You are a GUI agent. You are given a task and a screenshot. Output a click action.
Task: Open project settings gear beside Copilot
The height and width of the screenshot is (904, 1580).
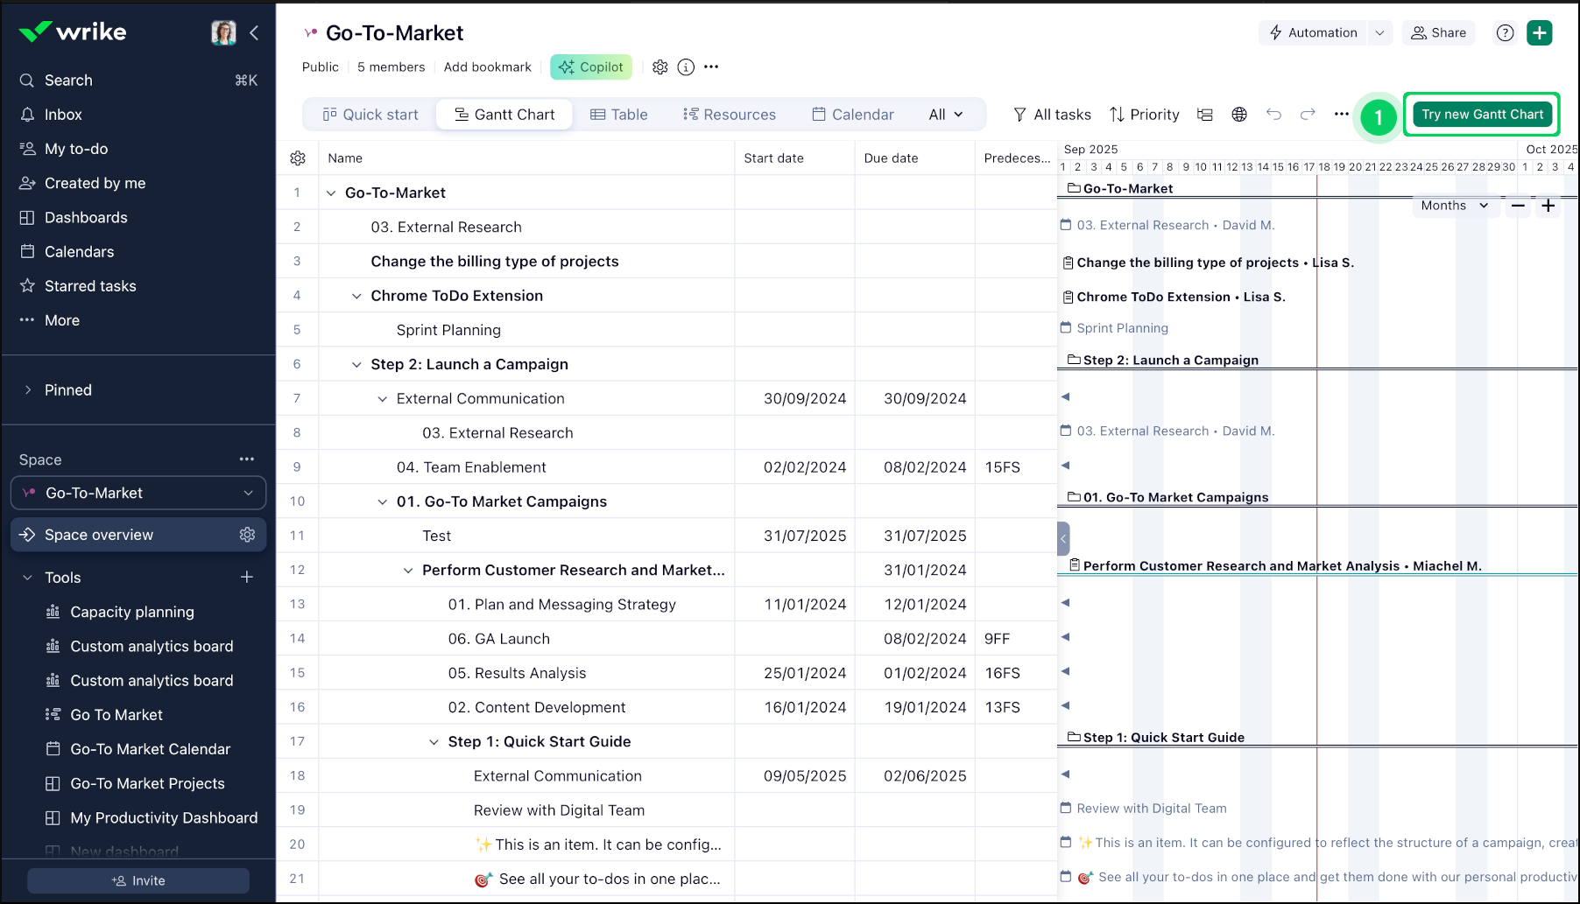tap(660, 67)
